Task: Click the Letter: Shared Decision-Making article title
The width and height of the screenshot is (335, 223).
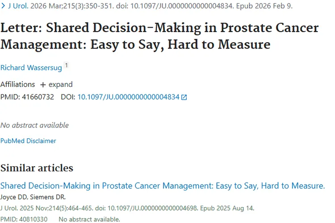Action: pyautogui.click(x=159, y=36)
